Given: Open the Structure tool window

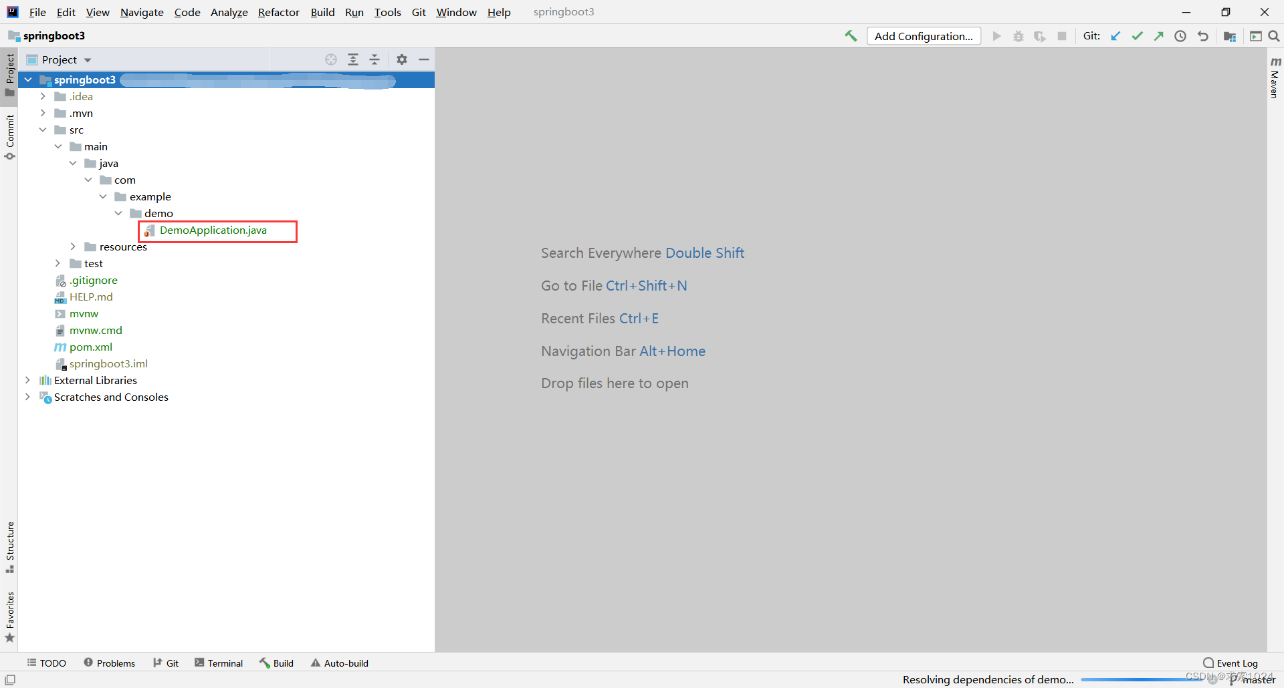Looking at the screenshot, I should (x=10, y=547).
